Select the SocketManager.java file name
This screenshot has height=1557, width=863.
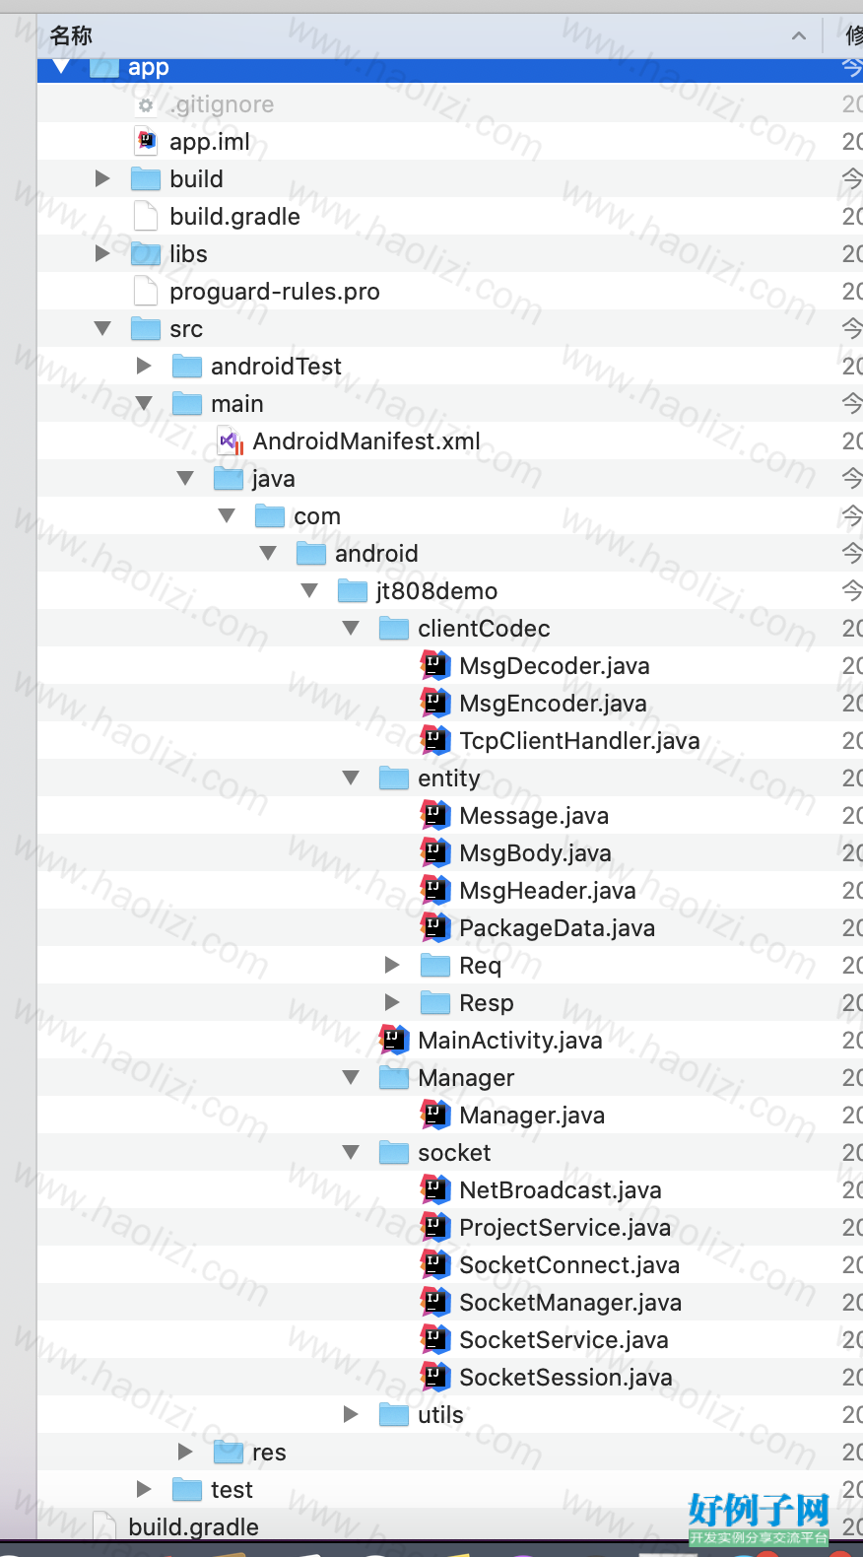point(570,1303)
